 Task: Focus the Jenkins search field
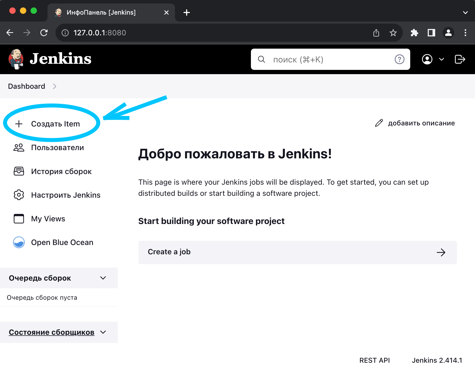click(329, 60)
